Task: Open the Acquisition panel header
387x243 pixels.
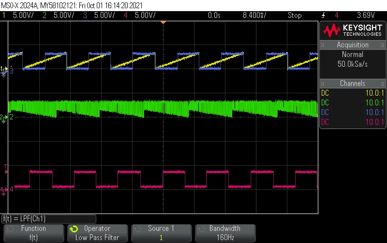Action: point(353,45)
